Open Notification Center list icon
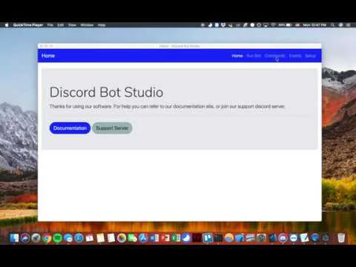Screen dimensions: 356x267 349,25
